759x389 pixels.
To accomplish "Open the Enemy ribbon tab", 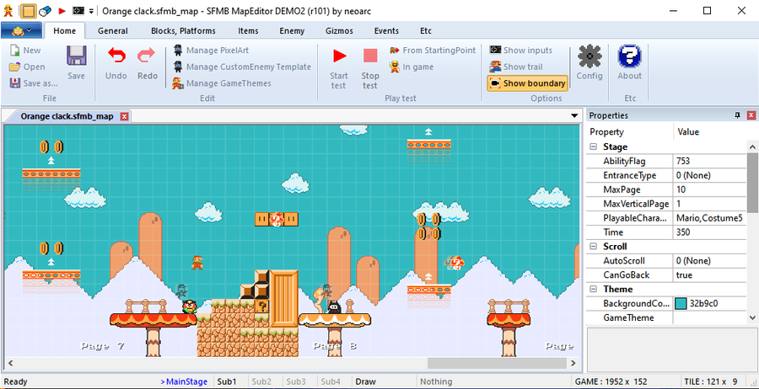I will click(292, 31).
